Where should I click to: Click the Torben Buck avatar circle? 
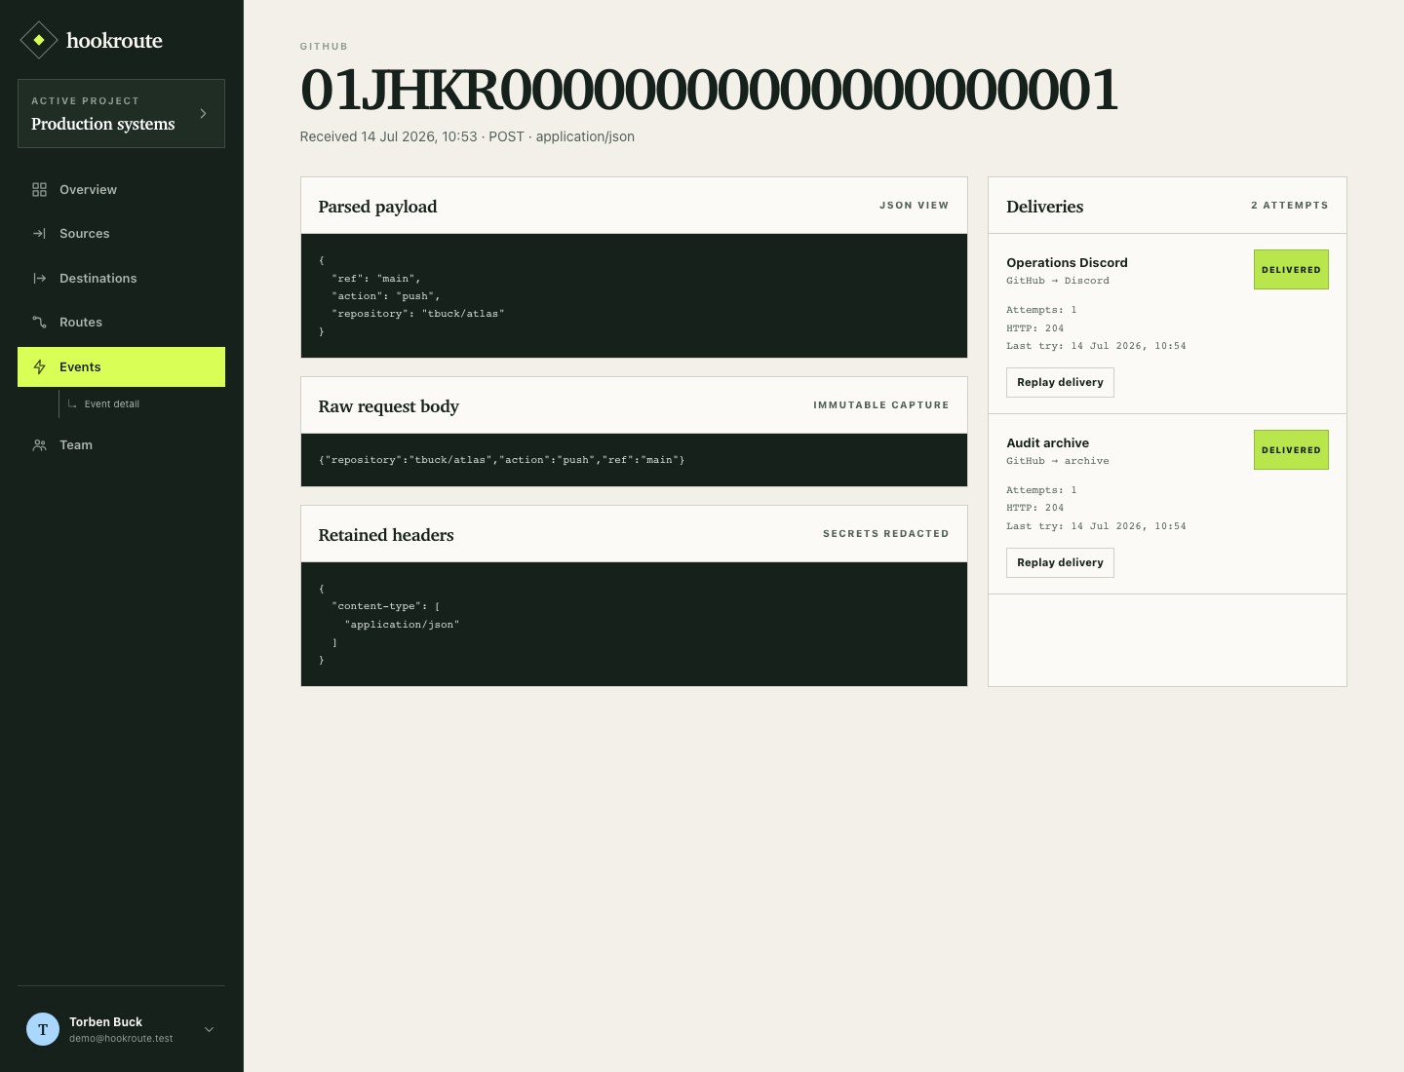point(43,1029)
